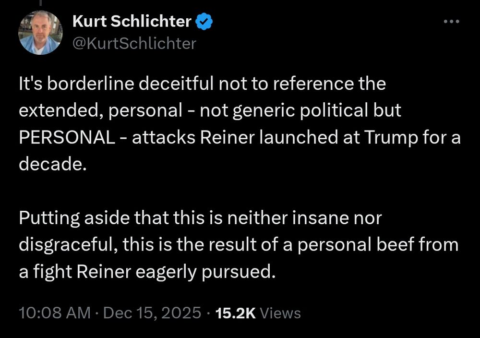Open the @KurtSchlichter handle link
The image size is (480, 338).
[x=134, y=44]
